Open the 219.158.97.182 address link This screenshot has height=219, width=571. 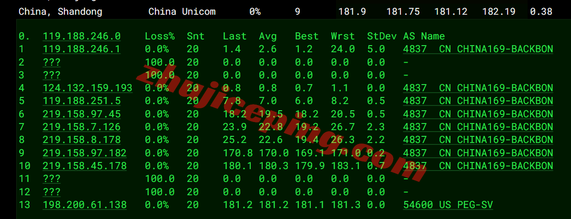tap(84, 153)
